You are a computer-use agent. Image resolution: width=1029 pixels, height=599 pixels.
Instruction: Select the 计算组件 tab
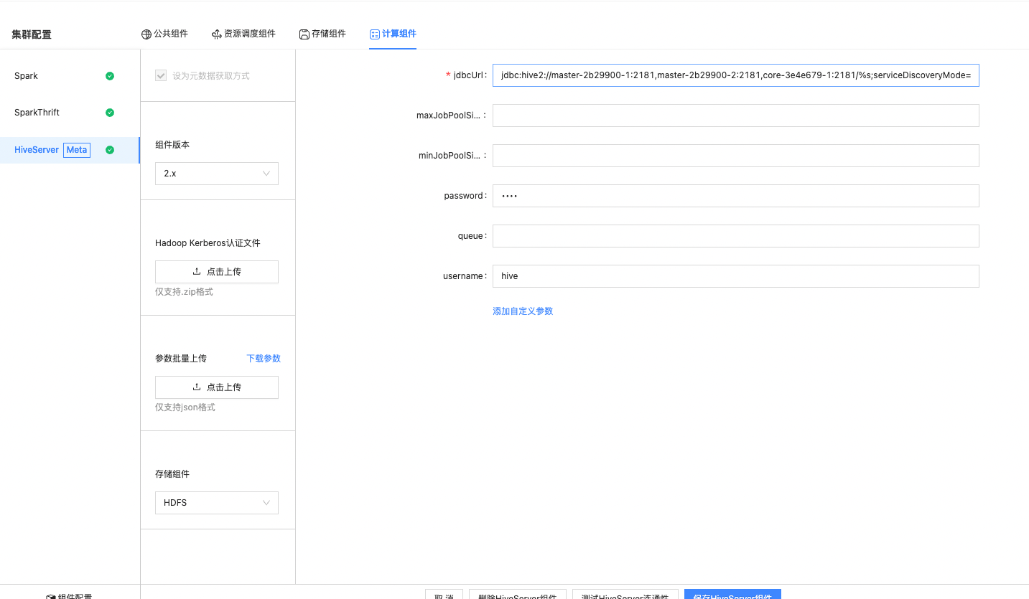point(393,34)
